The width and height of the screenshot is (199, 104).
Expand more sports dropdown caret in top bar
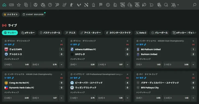click(x=178, y=5)
